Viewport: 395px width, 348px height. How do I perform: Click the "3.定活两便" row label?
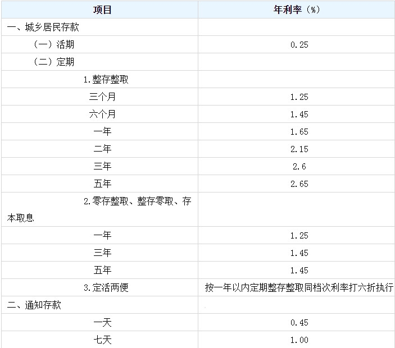pyautogui.click(x=106, y=288)
